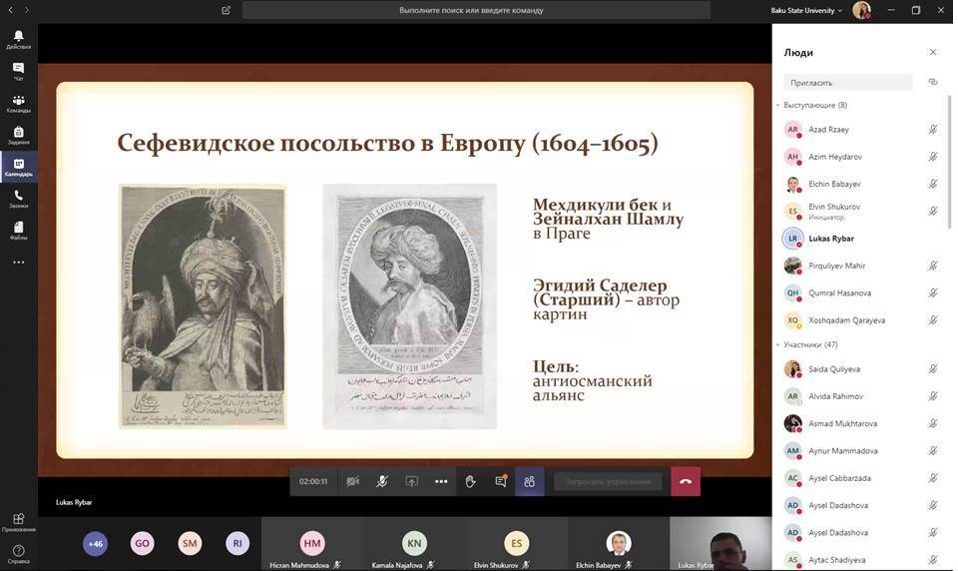Click the People panel scrollbar

949,162
